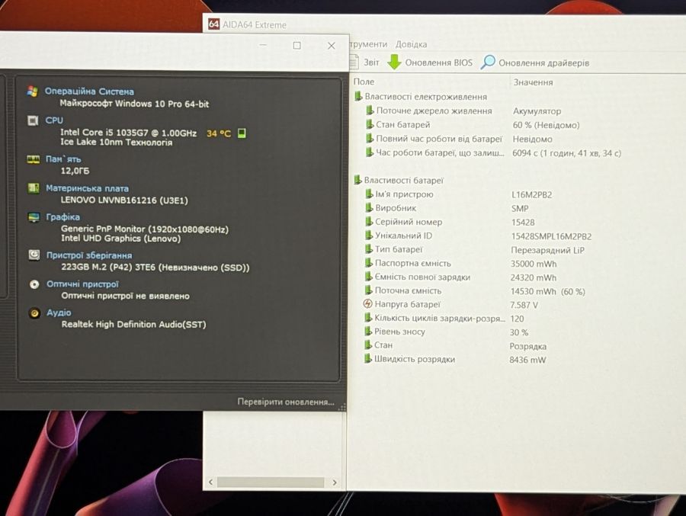Select the remaining time value 6094 с

pos(566,153)
